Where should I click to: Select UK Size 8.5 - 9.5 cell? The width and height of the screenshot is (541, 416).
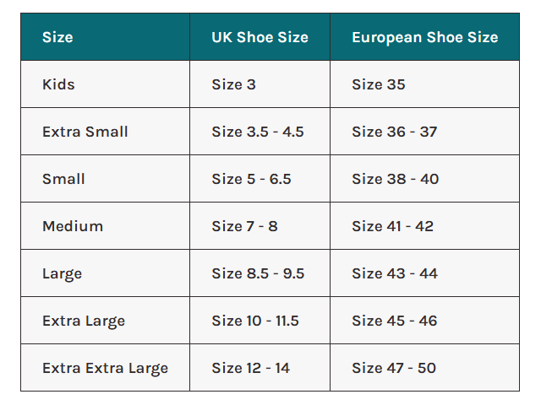(x=258, y=273)
